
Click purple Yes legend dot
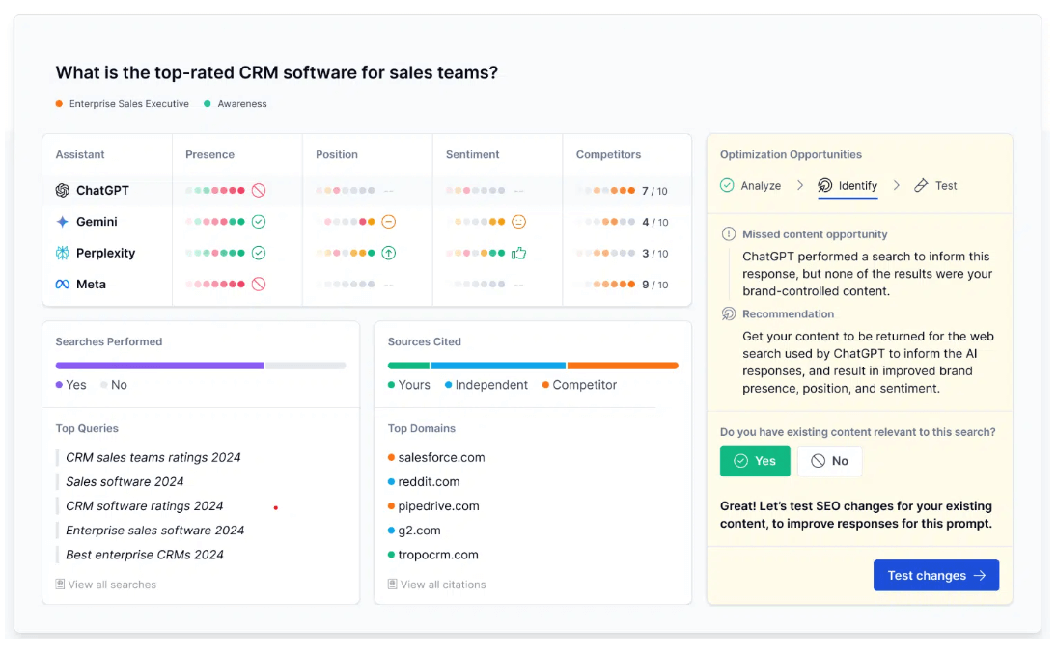pos(59,385)
